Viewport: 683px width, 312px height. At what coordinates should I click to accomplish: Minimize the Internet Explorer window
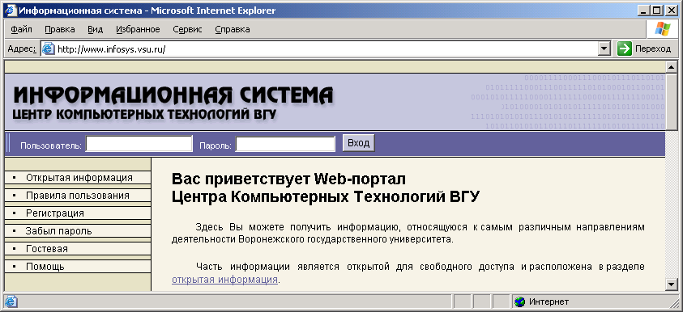click(x=643, y=11)
